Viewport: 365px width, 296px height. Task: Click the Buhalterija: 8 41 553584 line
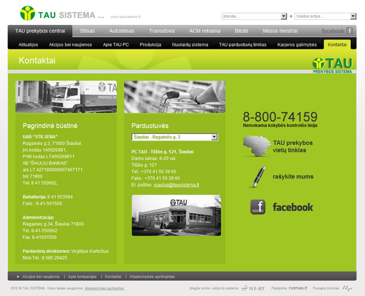[x=48, y=197]
